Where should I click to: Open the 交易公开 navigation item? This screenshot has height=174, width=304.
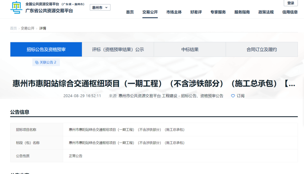coord(150,12)
